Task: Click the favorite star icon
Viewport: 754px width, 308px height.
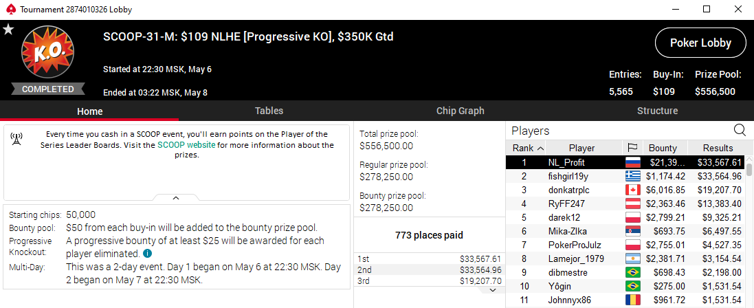Action: [8, 30]
